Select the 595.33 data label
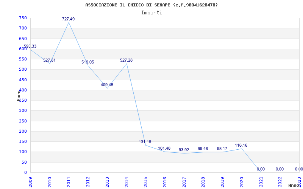This screenshot has height=189, width=303. (x=30, y=46)
